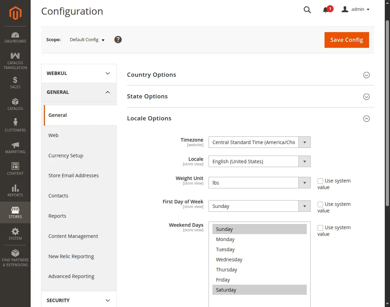Open the Sales section icon
The width and height of the screenshot is (390, 307).
[15, 80]
